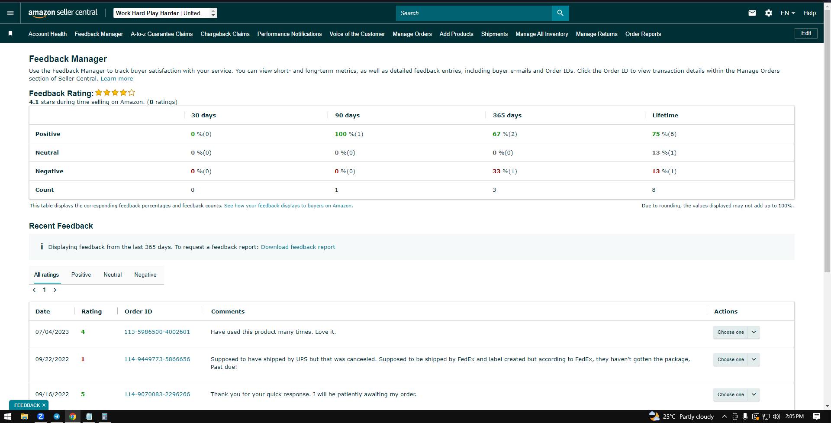The width and height of the screenshot is (831, 423).
Task: Click the Amazon Seller Central logo
Action: 63,13
